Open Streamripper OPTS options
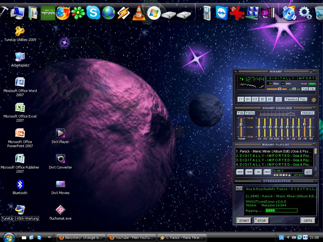The width and height of the screenshot is (323, 242). [308, 220]
